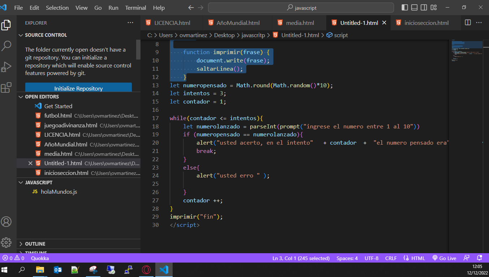Open File Explorer from taskbar

tap(40, 270)
